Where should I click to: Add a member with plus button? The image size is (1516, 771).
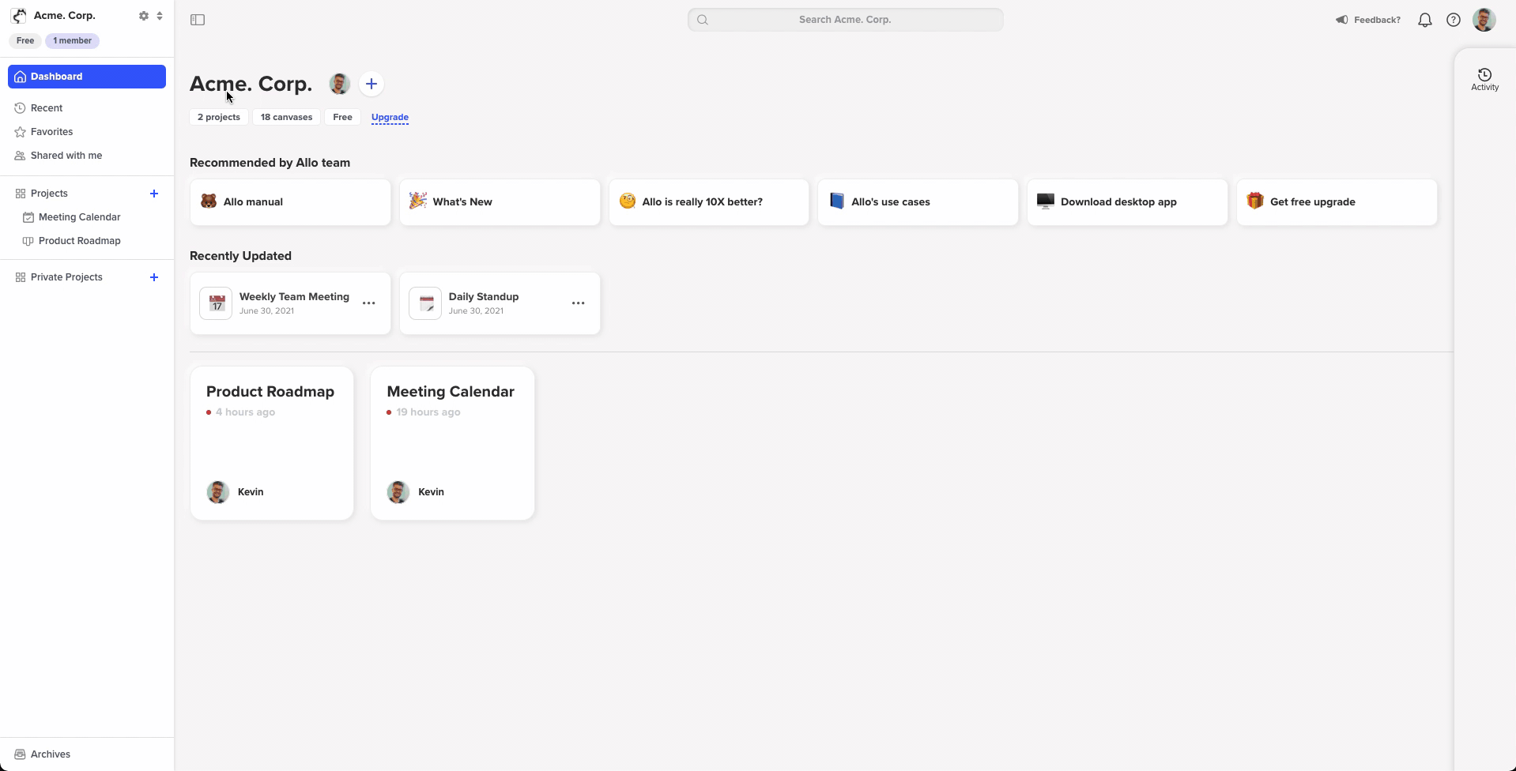tap(371, 84)
